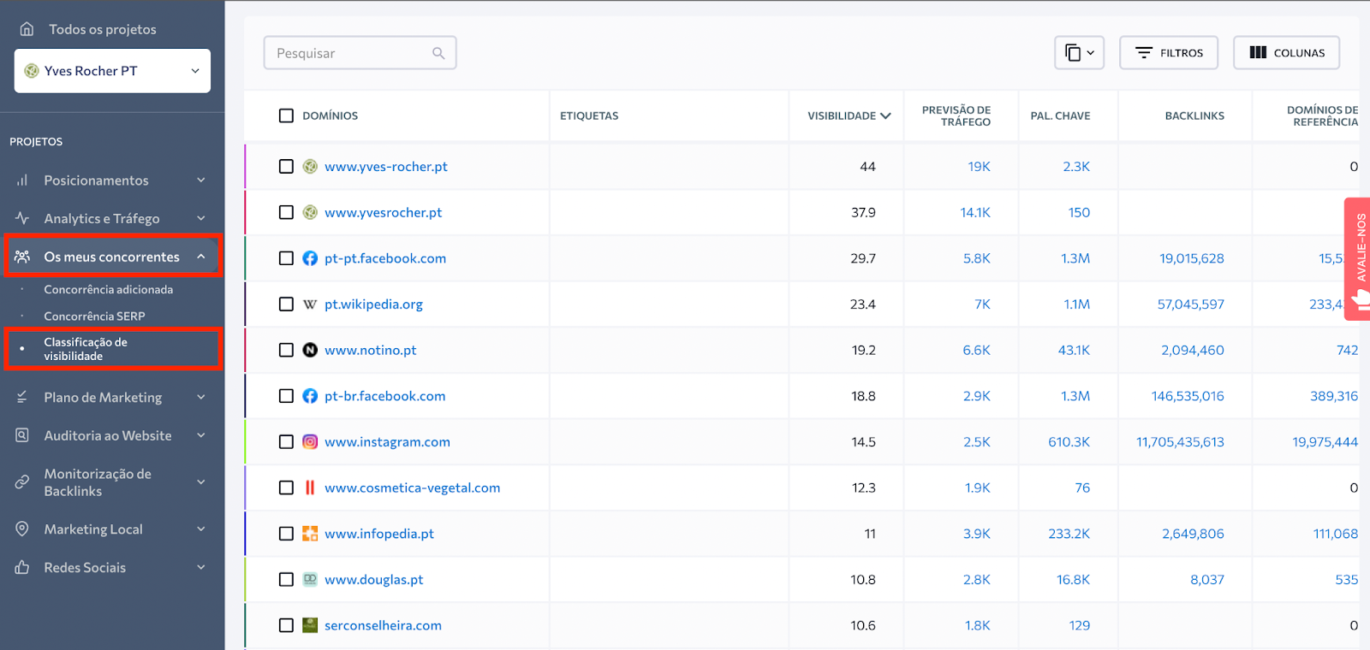This screenshot has width=1370, height=650.
Task: Click the Douglas icon beside www.douglas.pt
Action: [x=310, y=580]
